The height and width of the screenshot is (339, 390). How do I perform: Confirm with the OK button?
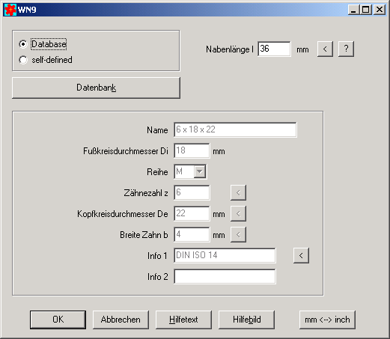pos(58,320)
